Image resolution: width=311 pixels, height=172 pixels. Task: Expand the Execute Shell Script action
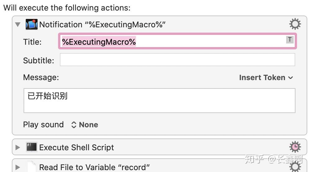click(x=18, y=147)
